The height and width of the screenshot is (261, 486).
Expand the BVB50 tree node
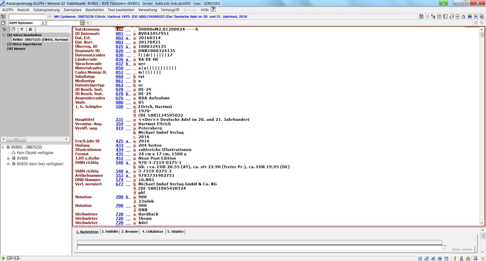pyautogui.click(x=8, y=164)
